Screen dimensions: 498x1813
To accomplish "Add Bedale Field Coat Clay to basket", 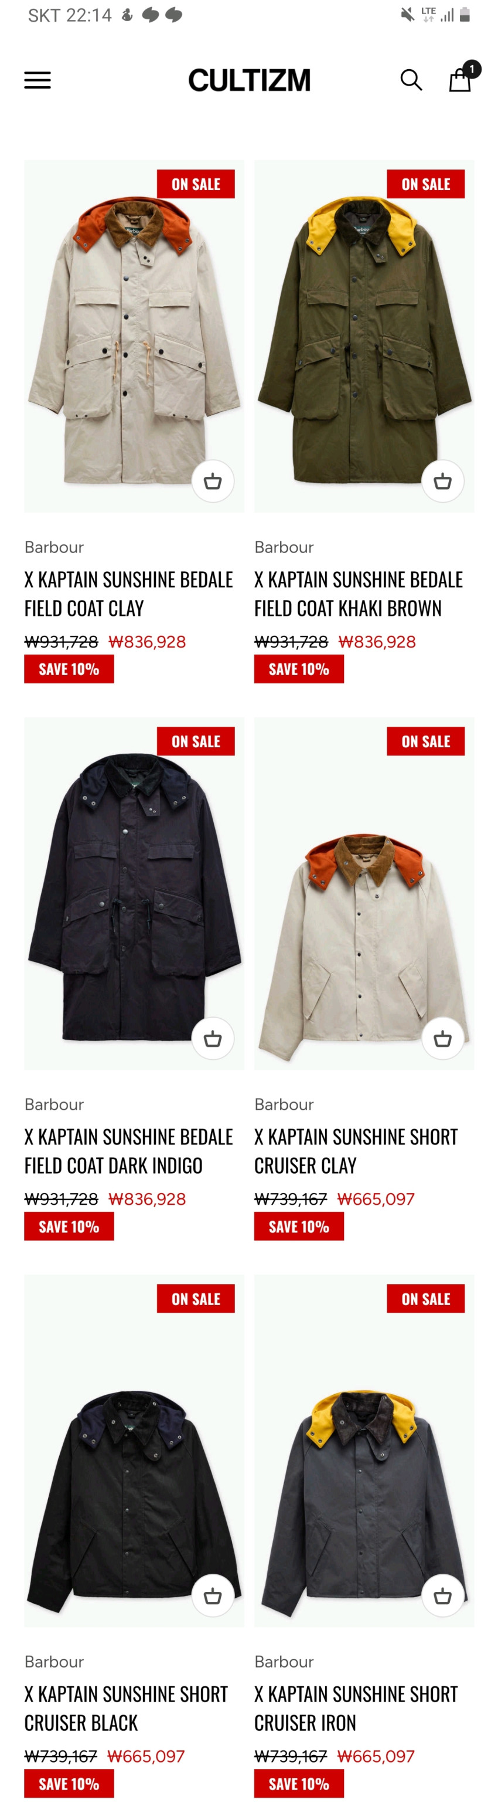I will [x=213, y=482].
